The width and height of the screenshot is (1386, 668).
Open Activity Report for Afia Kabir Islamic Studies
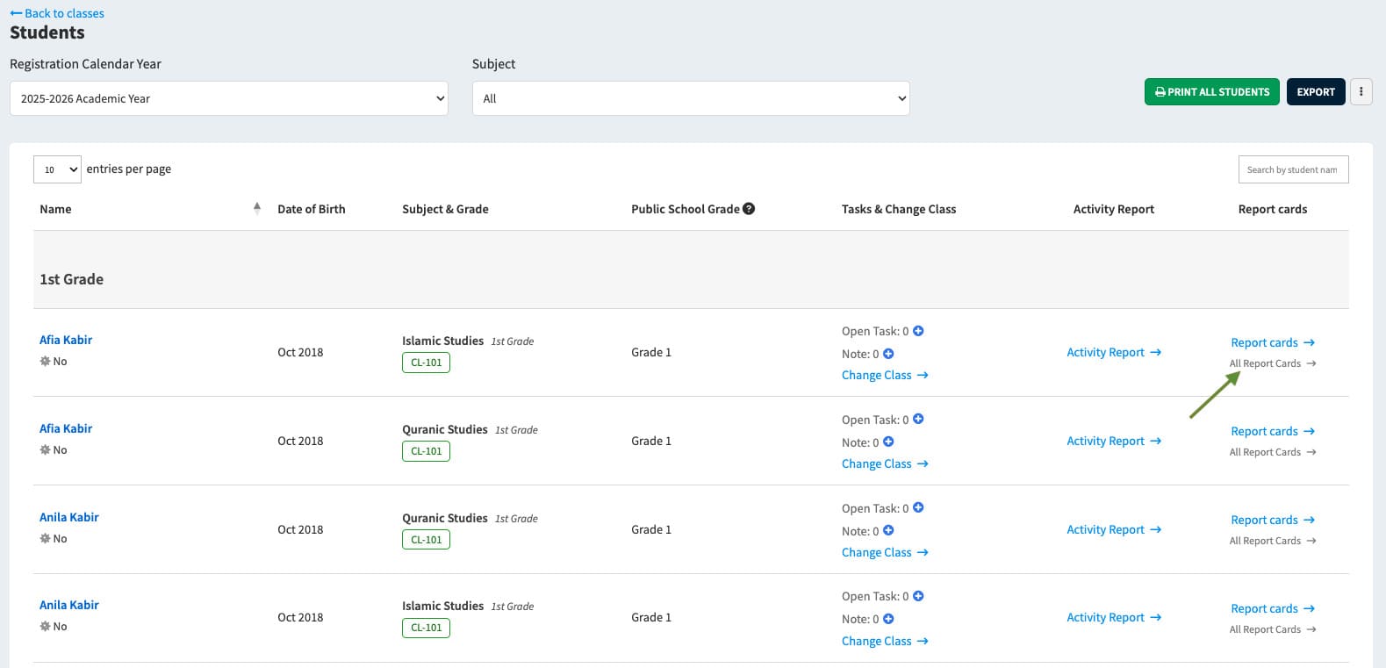pos(1114,352)
